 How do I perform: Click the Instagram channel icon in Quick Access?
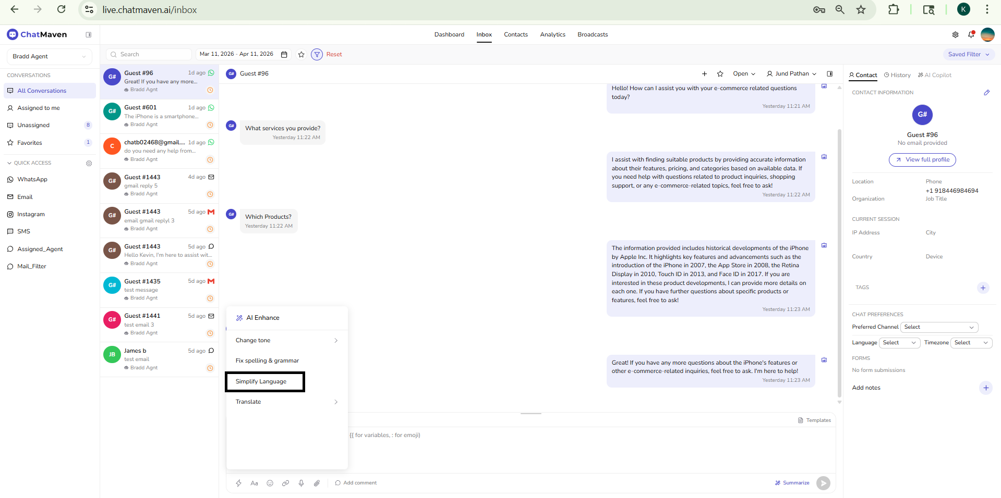pyautogui.click(x=9, y=214)
